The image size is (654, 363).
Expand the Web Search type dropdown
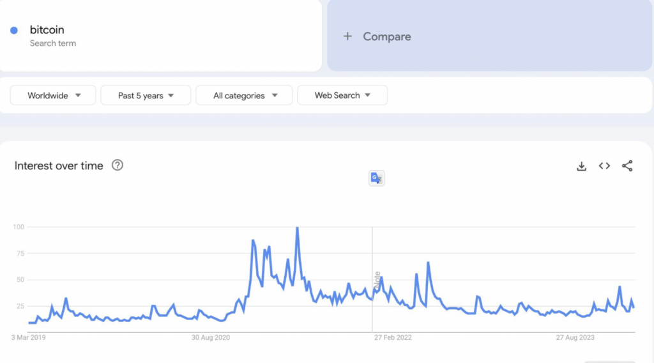342,96
